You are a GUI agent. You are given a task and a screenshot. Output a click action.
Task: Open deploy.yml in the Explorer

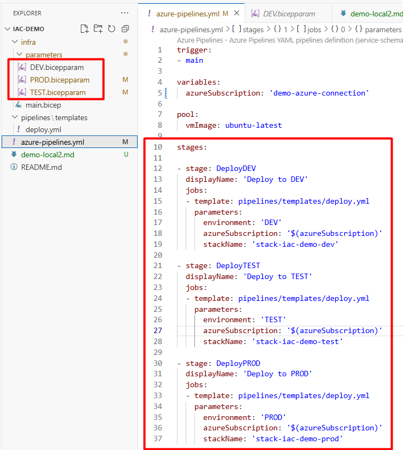point(44,129)
